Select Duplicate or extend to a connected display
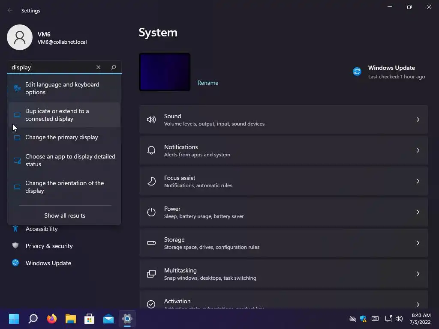The image size is (439, 329). coord(64,115)
